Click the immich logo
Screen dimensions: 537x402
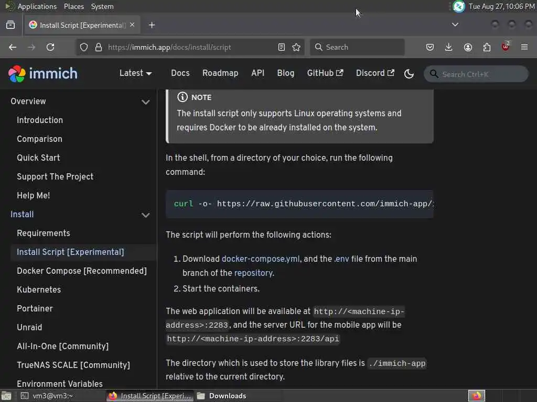click(x=43, y=73)
